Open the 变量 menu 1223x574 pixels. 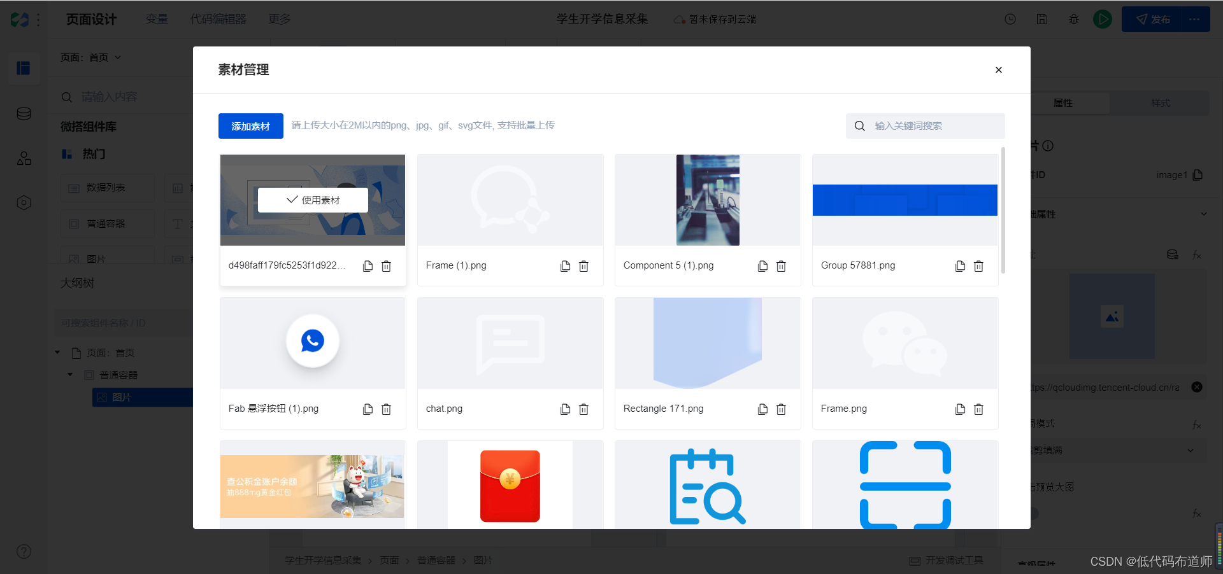(x=157, y=19)
